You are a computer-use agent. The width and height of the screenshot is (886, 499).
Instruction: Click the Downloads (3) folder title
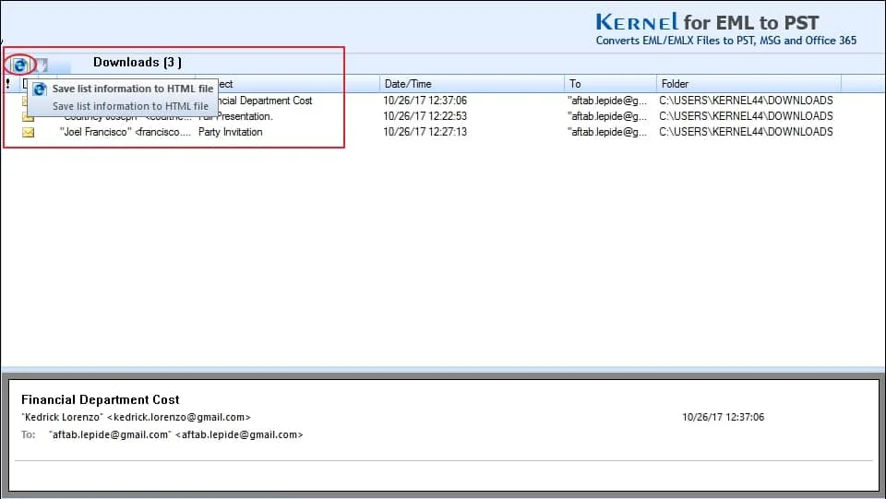138,63
